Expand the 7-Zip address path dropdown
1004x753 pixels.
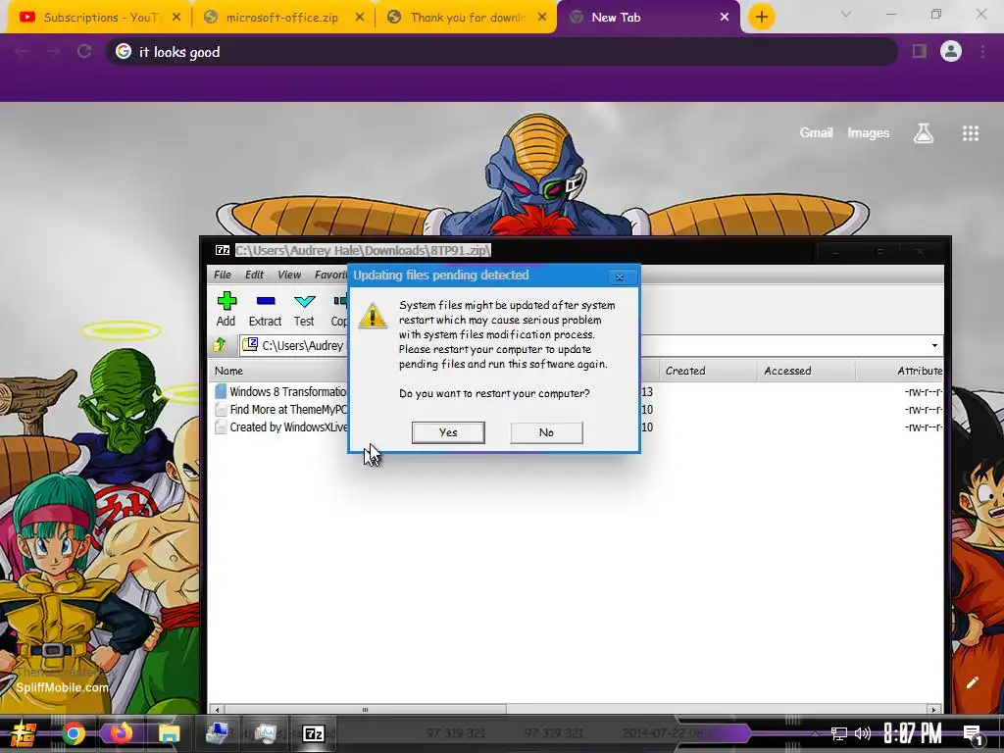[x=934, y=346]
